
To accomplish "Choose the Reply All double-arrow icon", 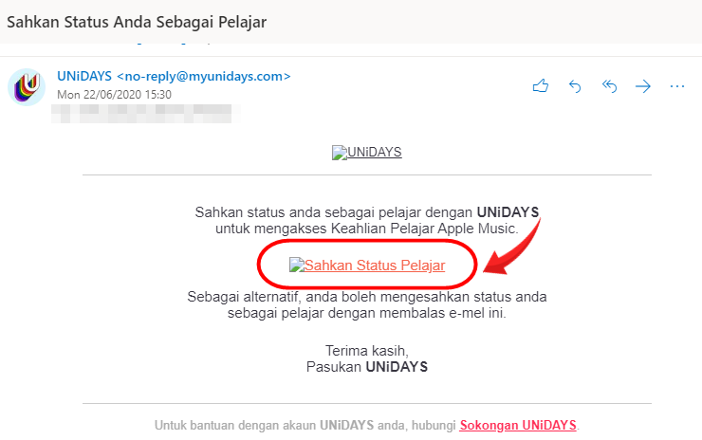I will (609, 85).
